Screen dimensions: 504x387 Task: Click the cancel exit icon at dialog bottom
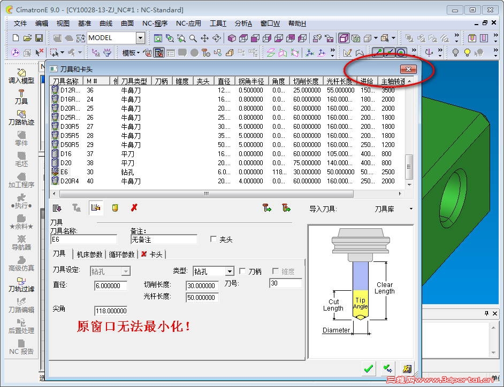coord(407,368)
